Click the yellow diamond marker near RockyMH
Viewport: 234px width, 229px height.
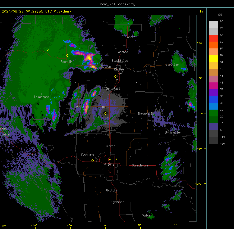(x=68, y=55)
